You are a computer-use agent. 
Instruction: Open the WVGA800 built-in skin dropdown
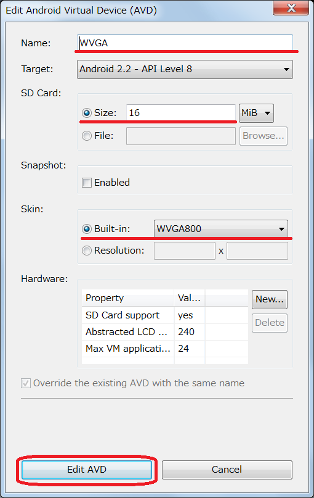coord(221,229)
